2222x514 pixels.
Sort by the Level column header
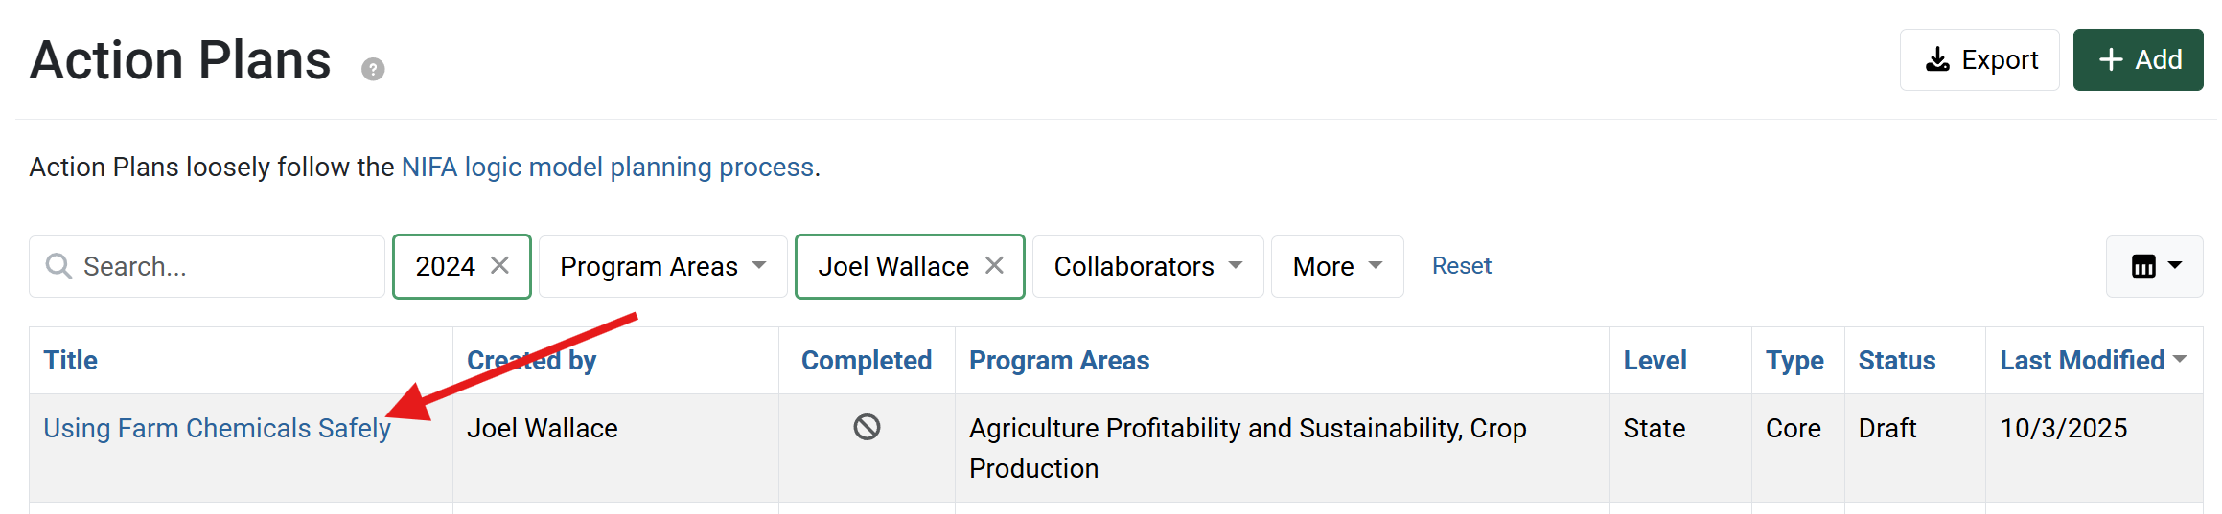point(1655,361)
